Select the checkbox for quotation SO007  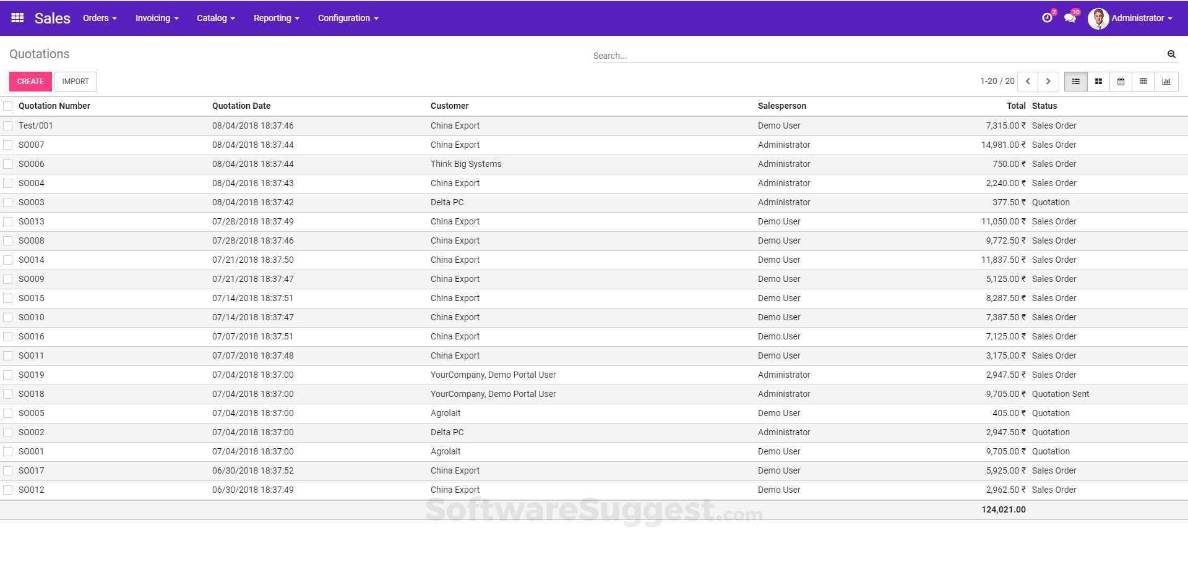8,145
